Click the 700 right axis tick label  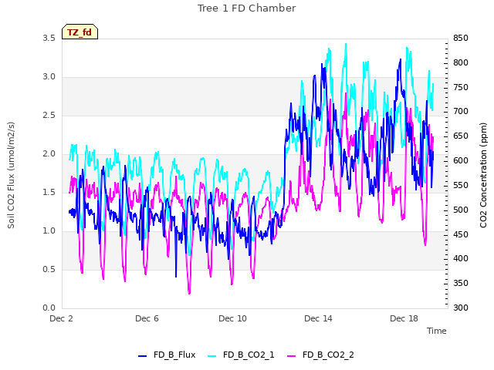461,111
